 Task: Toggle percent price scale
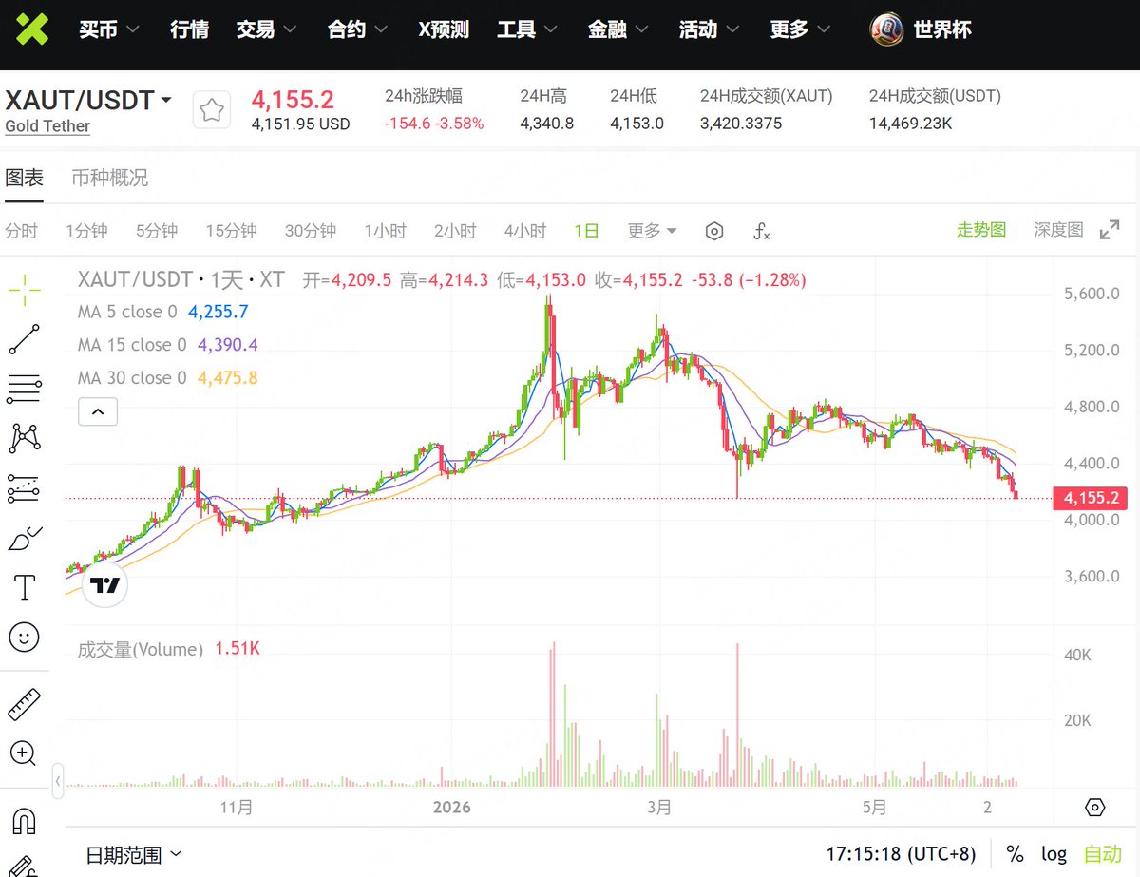click(x=1015, y=853)
